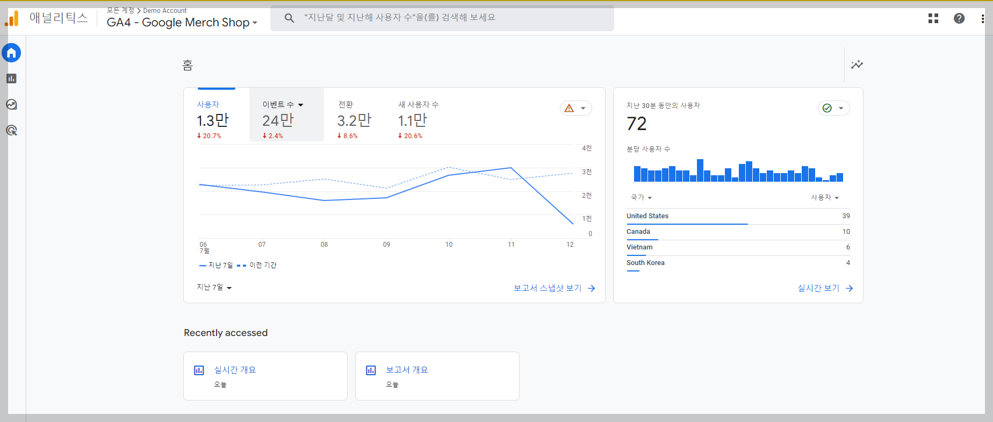Click the Demo Account breadcrumb
This screenshot has width=993, height=422.
click(x=165, y=11)
